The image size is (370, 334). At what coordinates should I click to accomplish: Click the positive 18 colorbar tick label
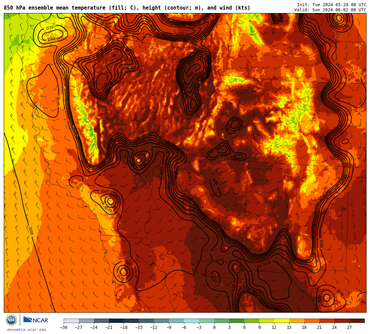point(305,327)
